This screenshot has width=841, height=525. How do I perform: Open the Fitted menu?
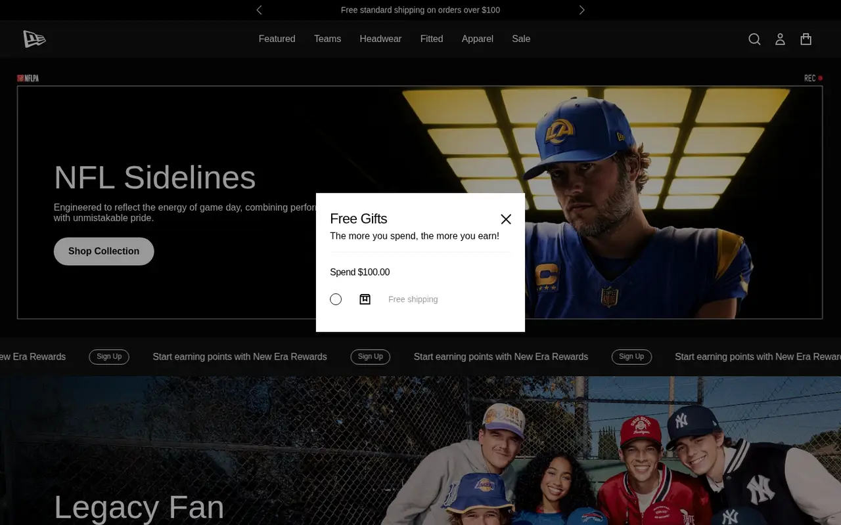(432, 39)
